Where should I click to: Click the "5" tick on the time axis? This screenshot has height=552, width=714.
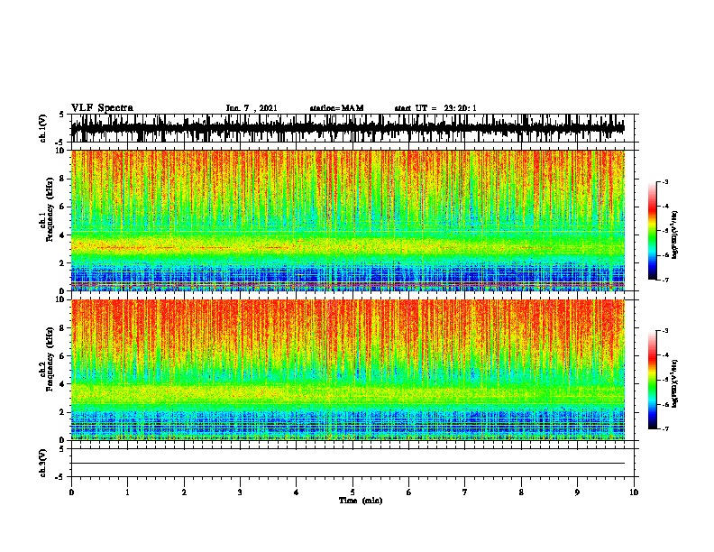click(x=352, y=492)
